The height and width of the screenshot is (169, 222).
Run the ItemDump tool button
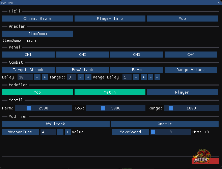tap(37, 34)
